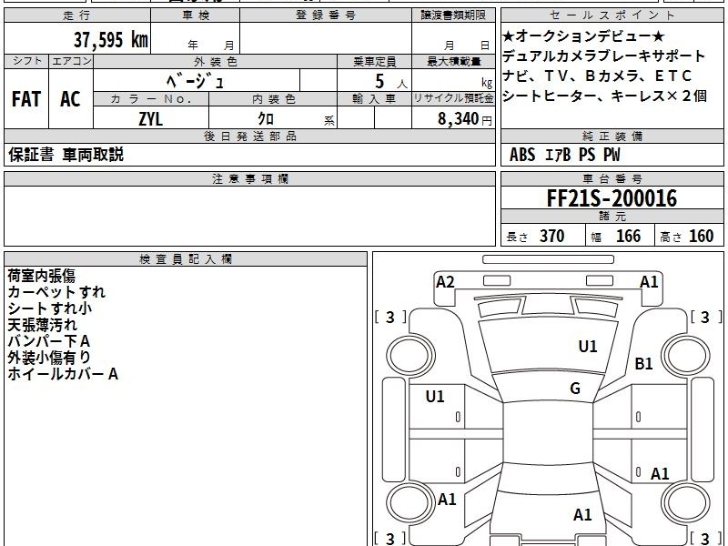Image resolution: width=728 pixels, height=546 pixels.
Task: Click the U1 mark on the windshield
Action: [588, 347]
